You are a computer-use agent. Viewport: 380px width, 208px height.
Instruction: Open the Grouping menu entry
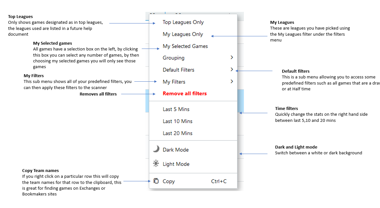173,58
